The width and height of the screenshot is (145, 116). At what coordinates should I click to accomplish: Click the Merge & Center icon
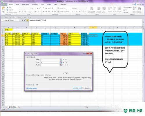coord(58,12)
